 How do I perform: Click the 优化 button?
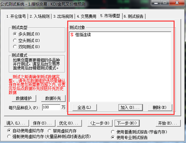pos(69,123)
